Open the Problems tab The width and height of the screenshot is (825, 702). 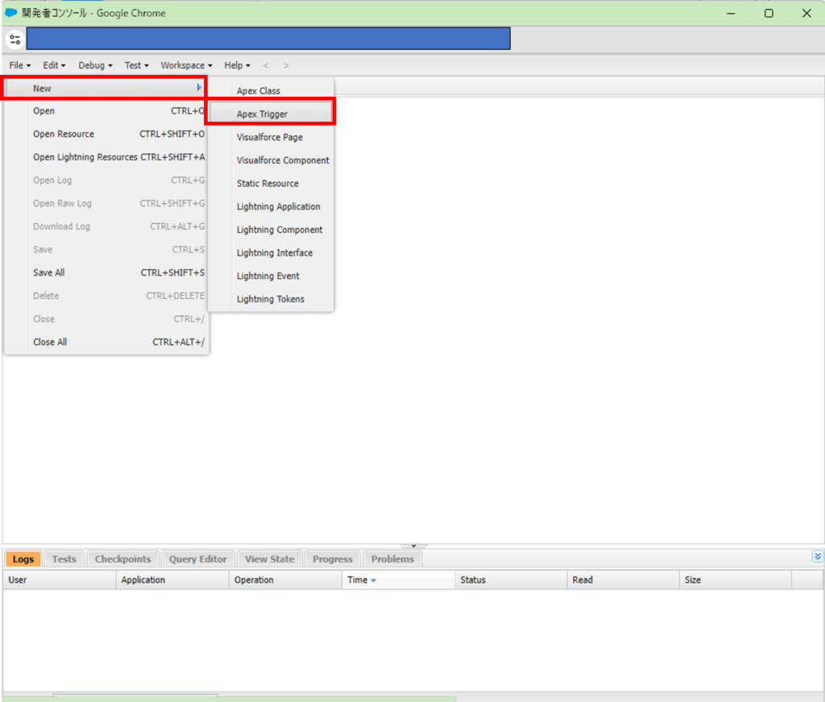point(392,559)
